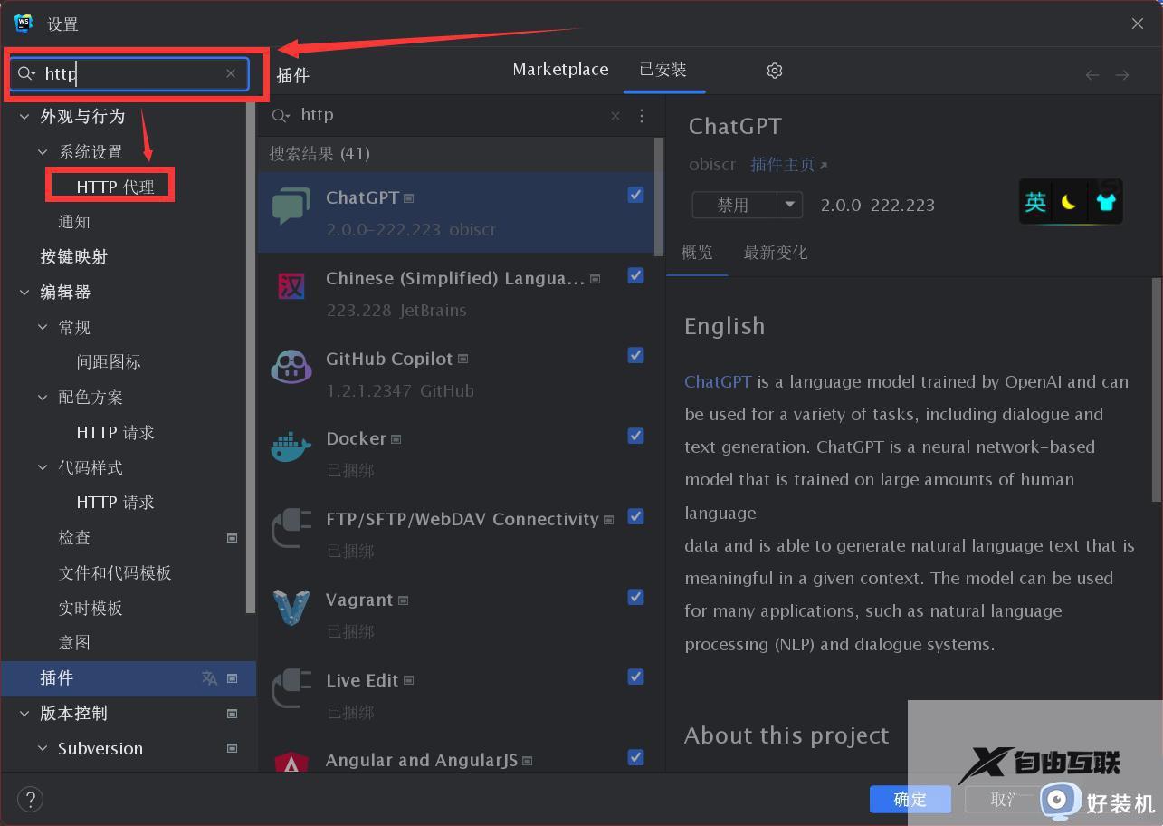The width and height of the screenshot is (1163, 826).
Task: Collapse the 编辑器 settings section
Action: [24, 292]
